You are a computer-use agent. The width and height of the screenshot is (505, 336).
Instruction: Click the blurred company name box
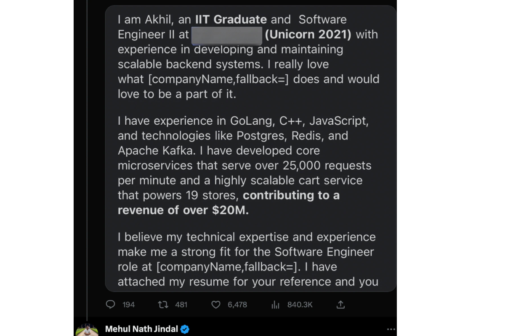[226, 35]
